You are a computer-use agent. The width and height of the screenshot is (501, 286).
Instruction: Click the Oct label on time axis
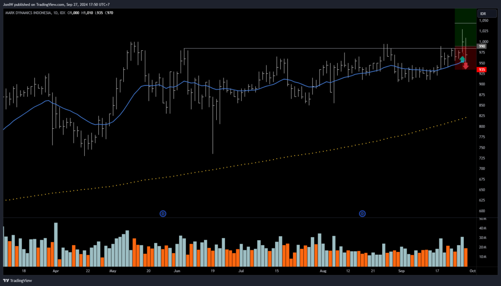click(473, 270)
